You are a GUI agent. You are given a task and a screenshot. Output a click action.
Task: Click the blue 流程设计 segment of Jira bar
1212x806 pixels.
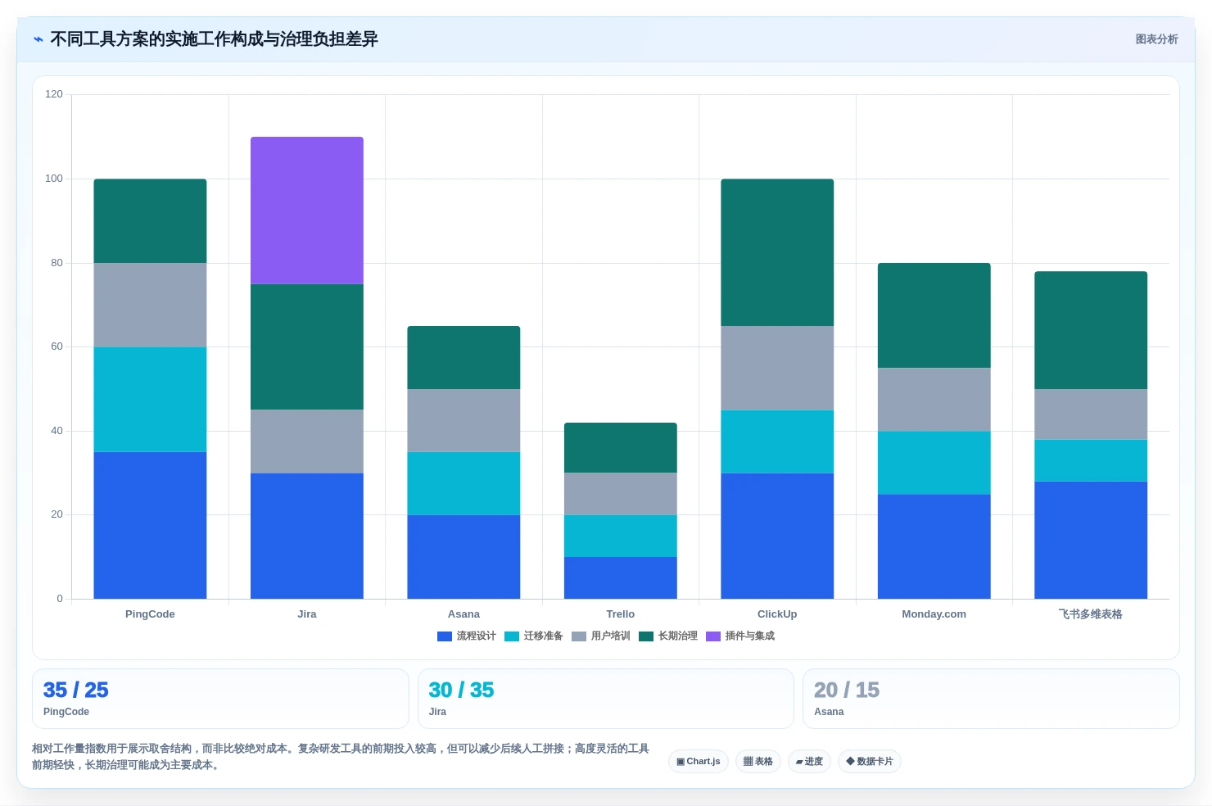(307, 536)
